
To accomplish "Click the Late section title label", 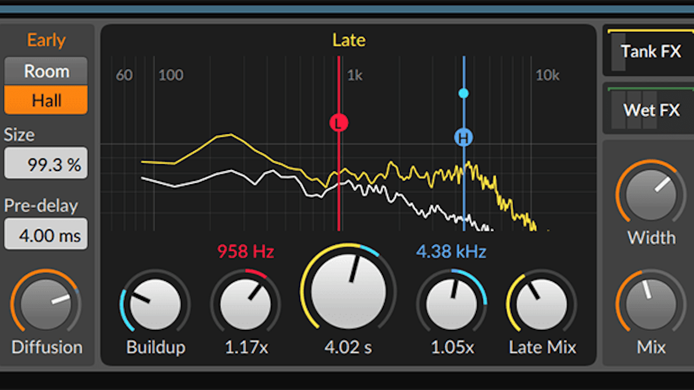I will [349, 40].
